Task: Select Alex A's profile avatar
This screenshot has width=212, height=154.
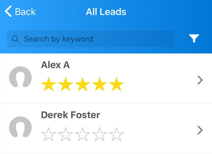Action: pos(20,77)
